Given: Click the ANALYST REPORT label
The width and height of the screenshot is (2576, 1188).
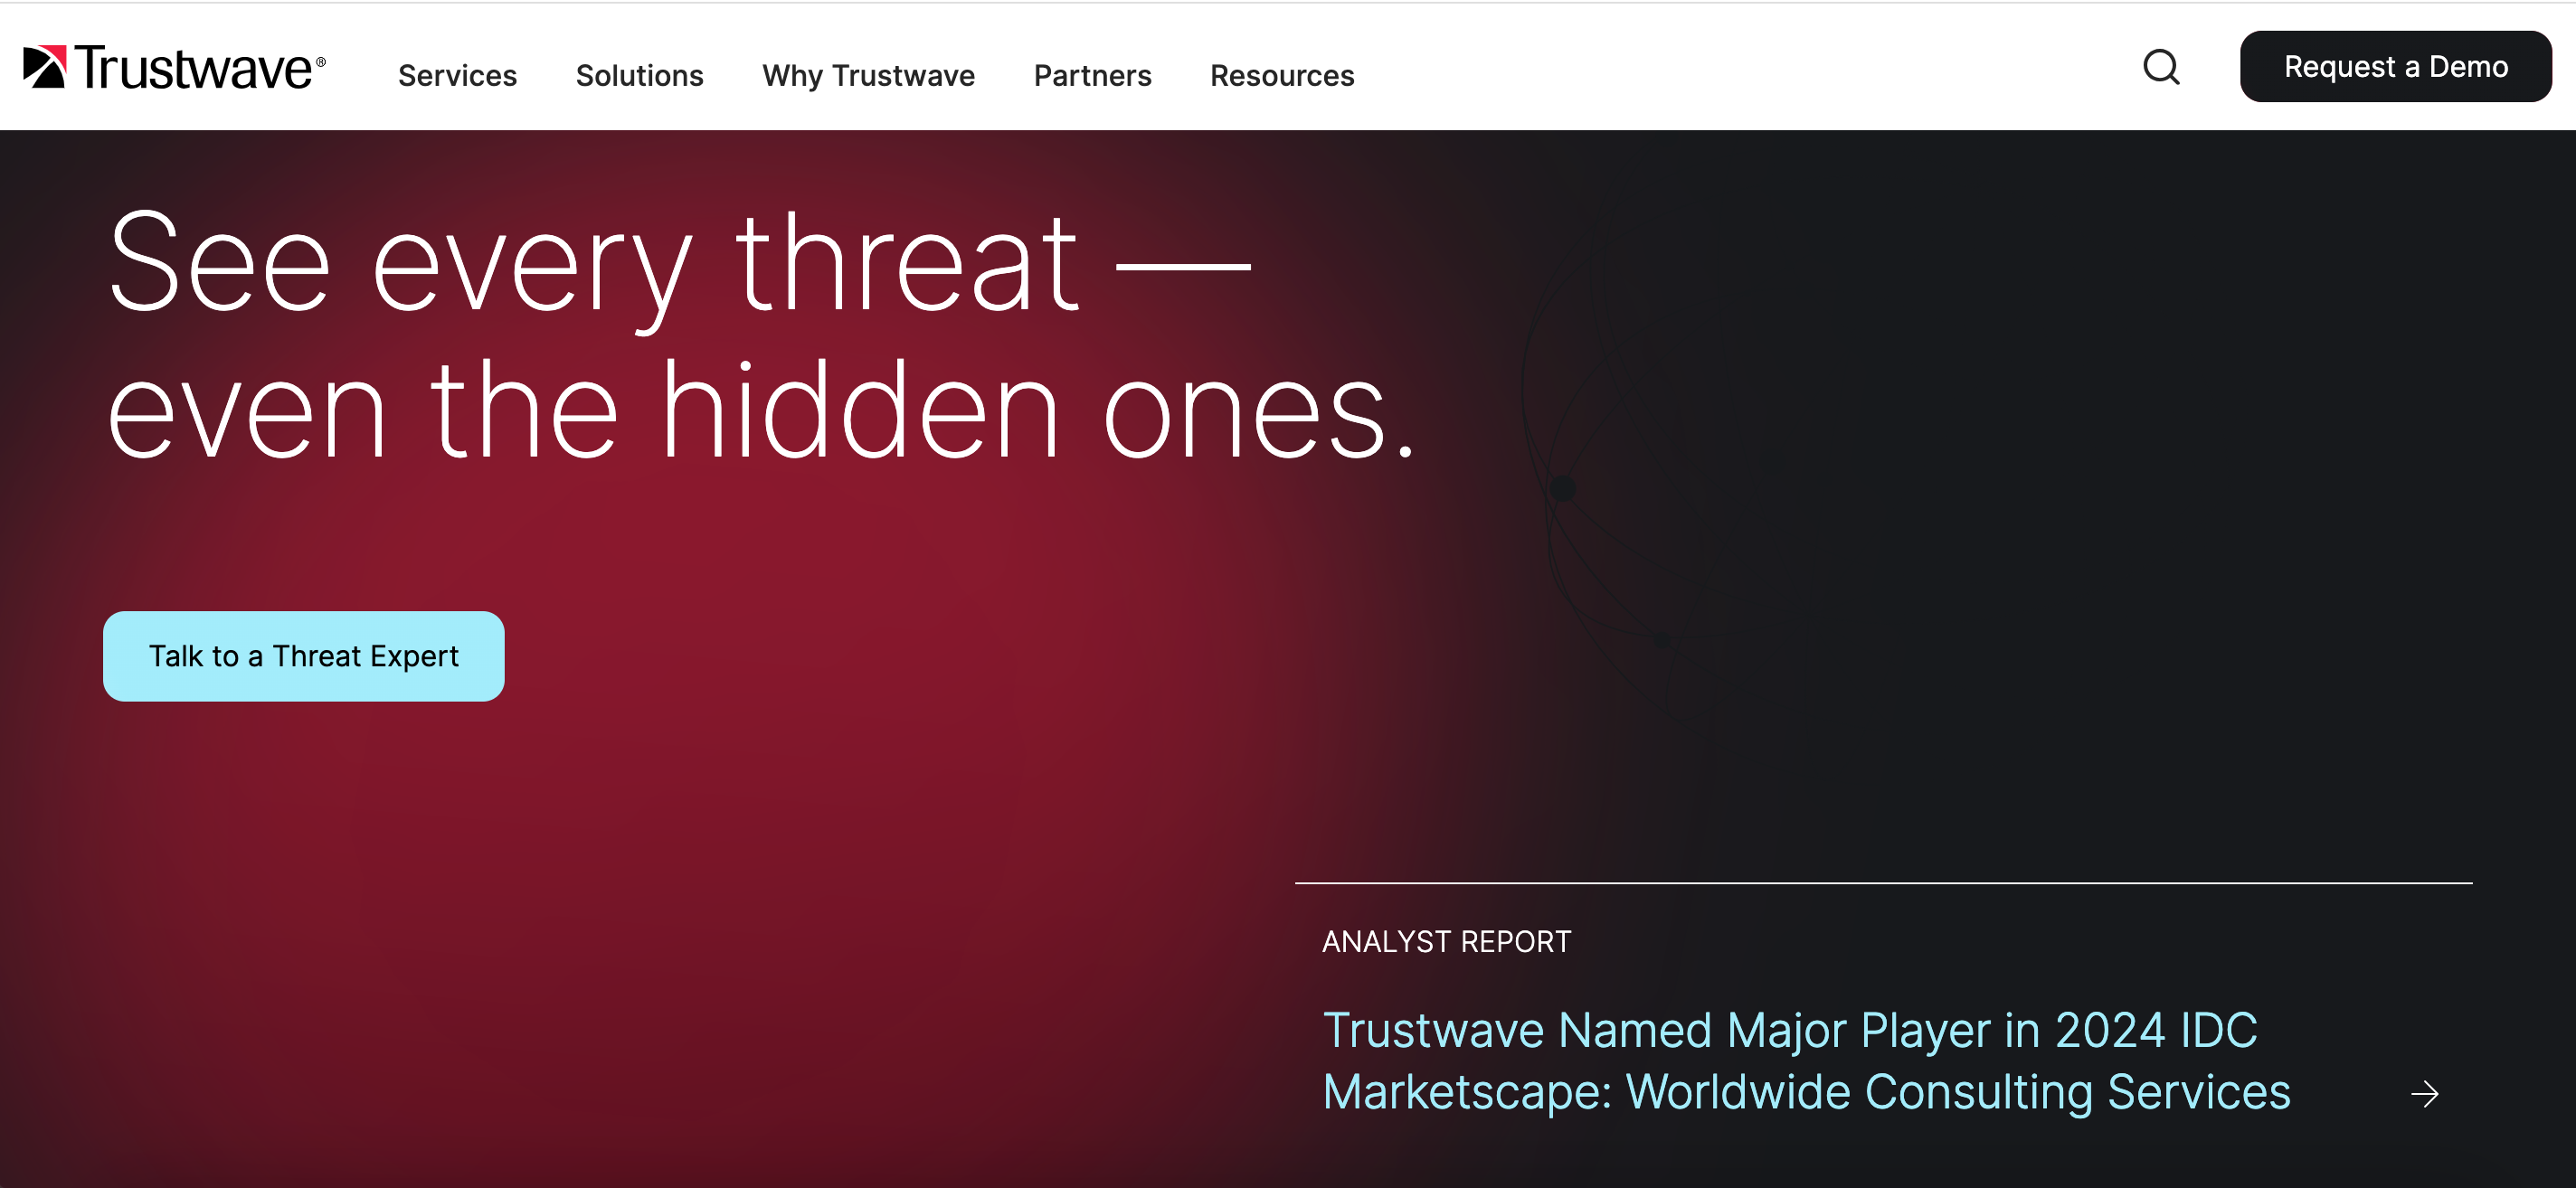Looking at the screenshot, I should pos(1446,941).
